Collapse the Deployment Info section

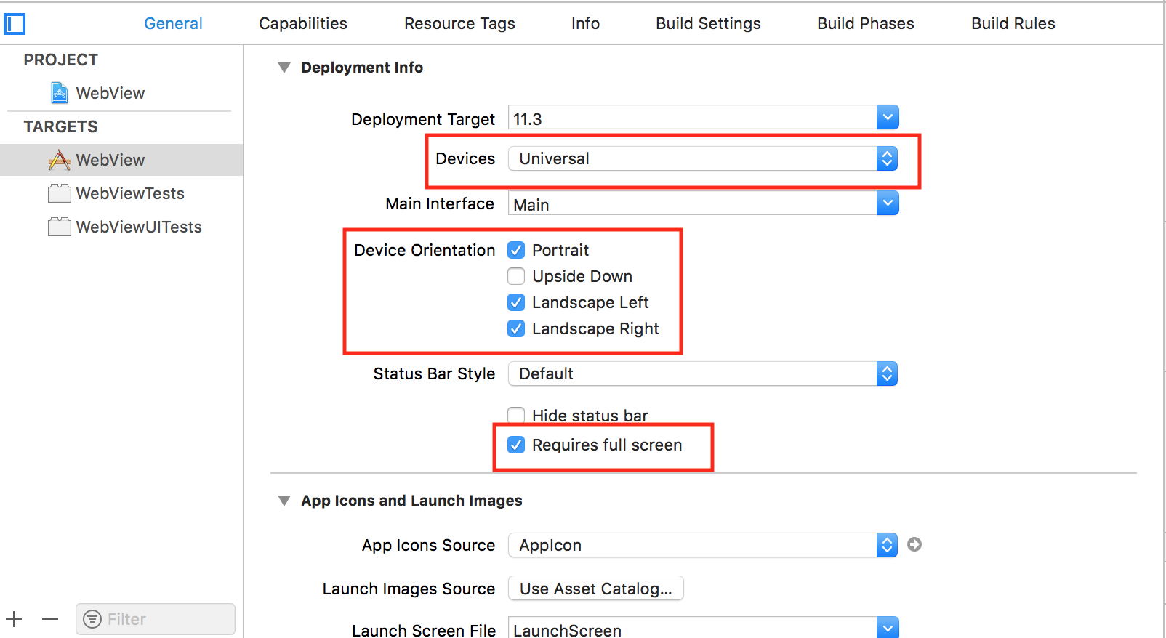click(x=284, y=67)
